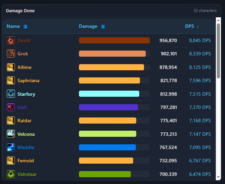The width and height of the screenshot is (225, 184).
Task: Click the damage value 821,778
Action: pos(169,80)
